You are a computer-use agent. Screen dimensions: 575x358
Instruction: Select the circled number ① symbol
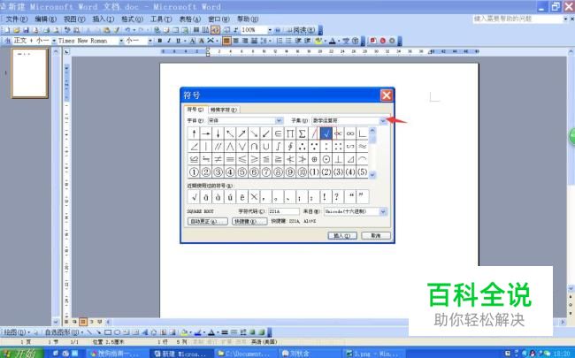(194, 171)
